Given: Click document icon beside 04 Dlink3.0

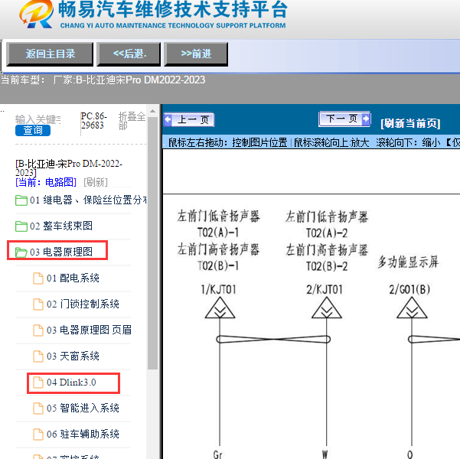Looking at the screenshot, I should click(x=38, y=382).
